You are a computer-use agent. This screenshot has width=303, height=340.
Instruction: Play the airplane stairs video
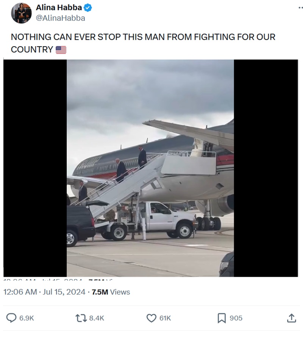click(150, 168)
